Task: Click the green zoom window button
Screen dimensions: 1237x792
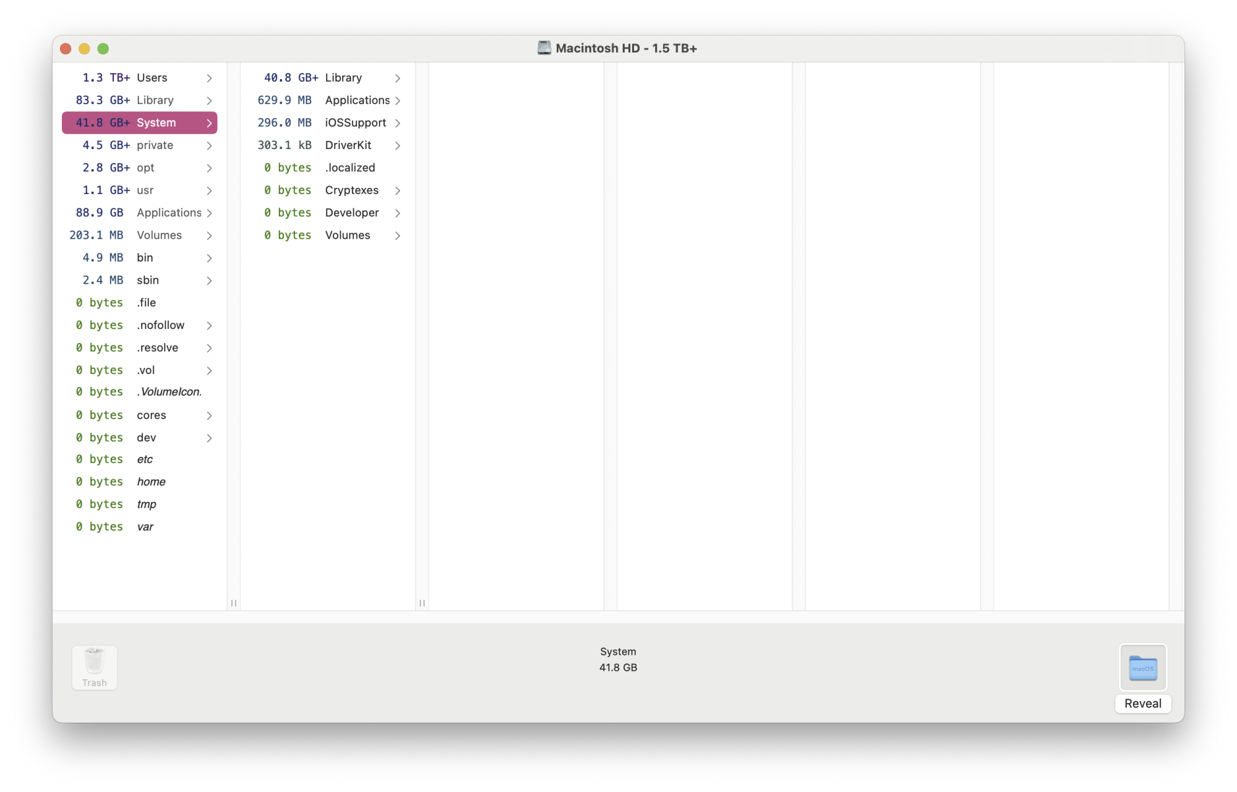Action: click(103, 49)
